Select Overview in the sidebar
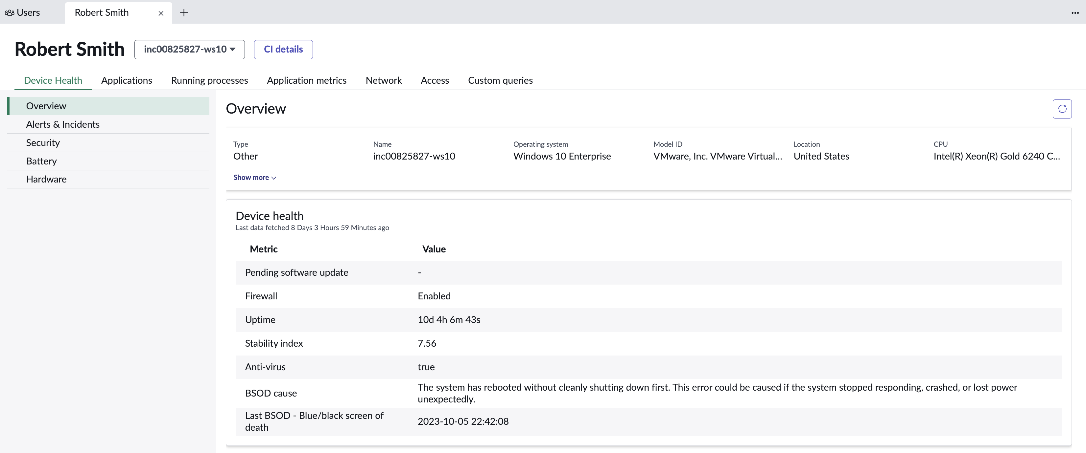Screen dimensions: 1086x453 click(108, 106)
